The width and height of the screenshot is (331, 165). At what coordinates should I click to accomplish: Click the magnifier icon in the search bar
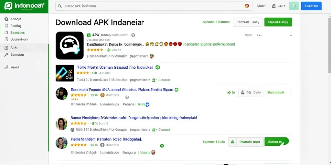[x=60, y=6]
